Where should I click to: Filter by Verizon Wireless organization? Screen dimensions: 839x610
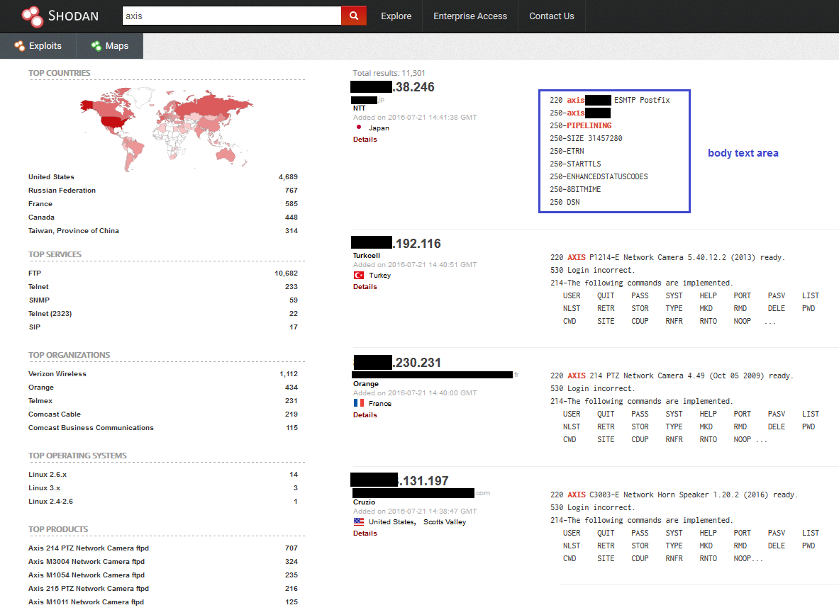pyautogui.click(x=57, y=373)
